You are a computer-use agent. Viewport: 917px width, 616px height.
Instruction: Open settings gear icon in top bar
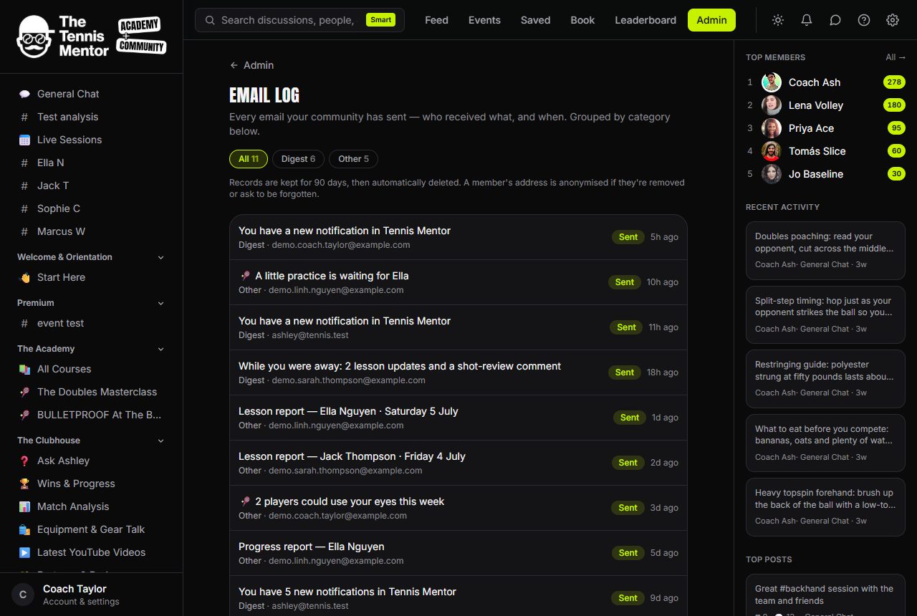pos(893,20)
